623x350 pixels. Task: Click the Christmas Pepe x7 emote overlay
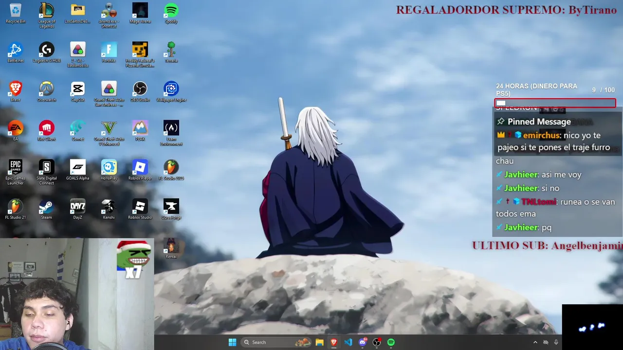tap(134, 260)
